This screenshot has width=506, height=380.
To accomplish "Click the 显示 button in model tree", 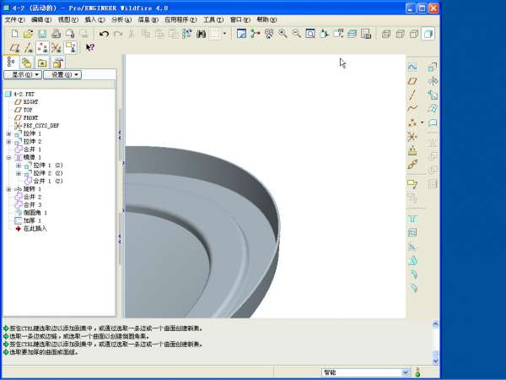I will pos(23,74).
